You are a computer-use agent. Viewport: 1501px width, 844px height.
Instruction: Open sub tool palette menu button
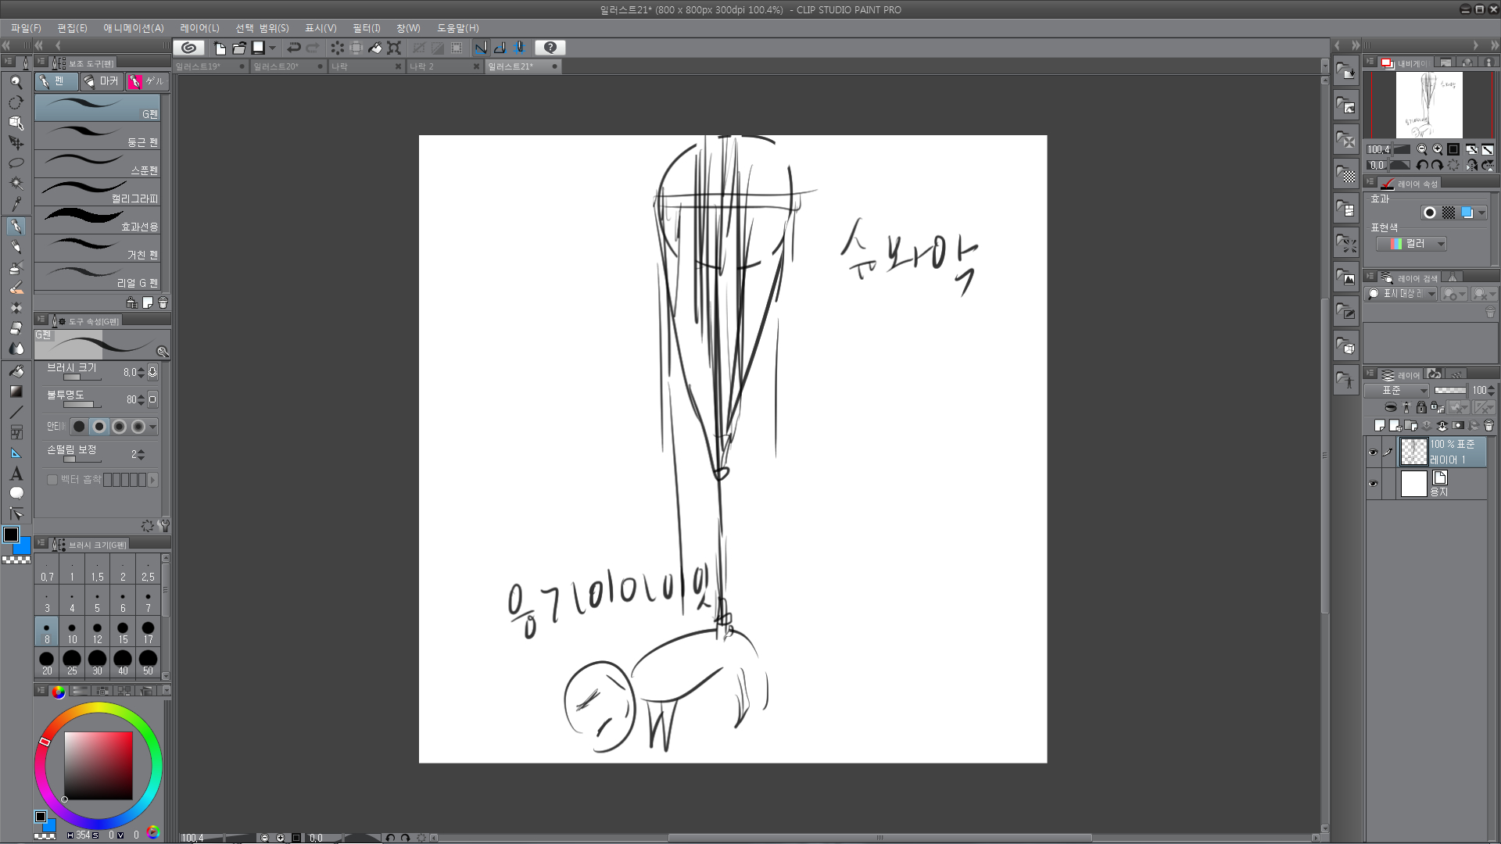pyautogui.click(x=41, y=62)
